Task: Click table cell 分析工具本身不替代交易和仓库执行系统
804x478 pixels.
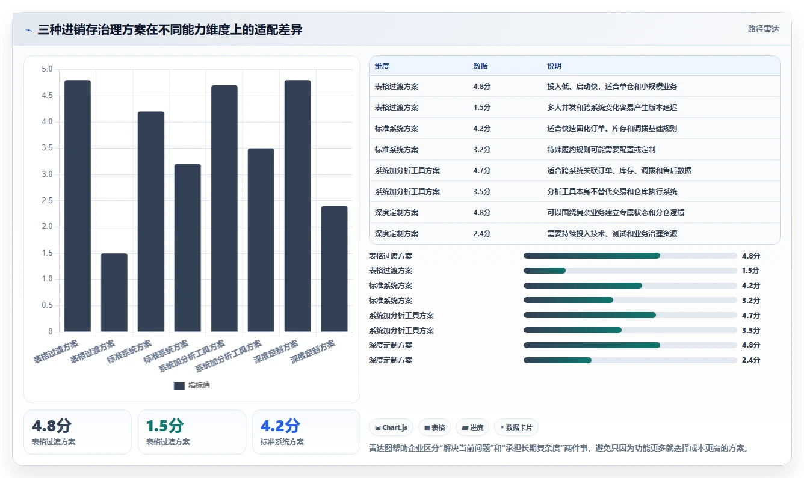Action: (x=612, y=192)
